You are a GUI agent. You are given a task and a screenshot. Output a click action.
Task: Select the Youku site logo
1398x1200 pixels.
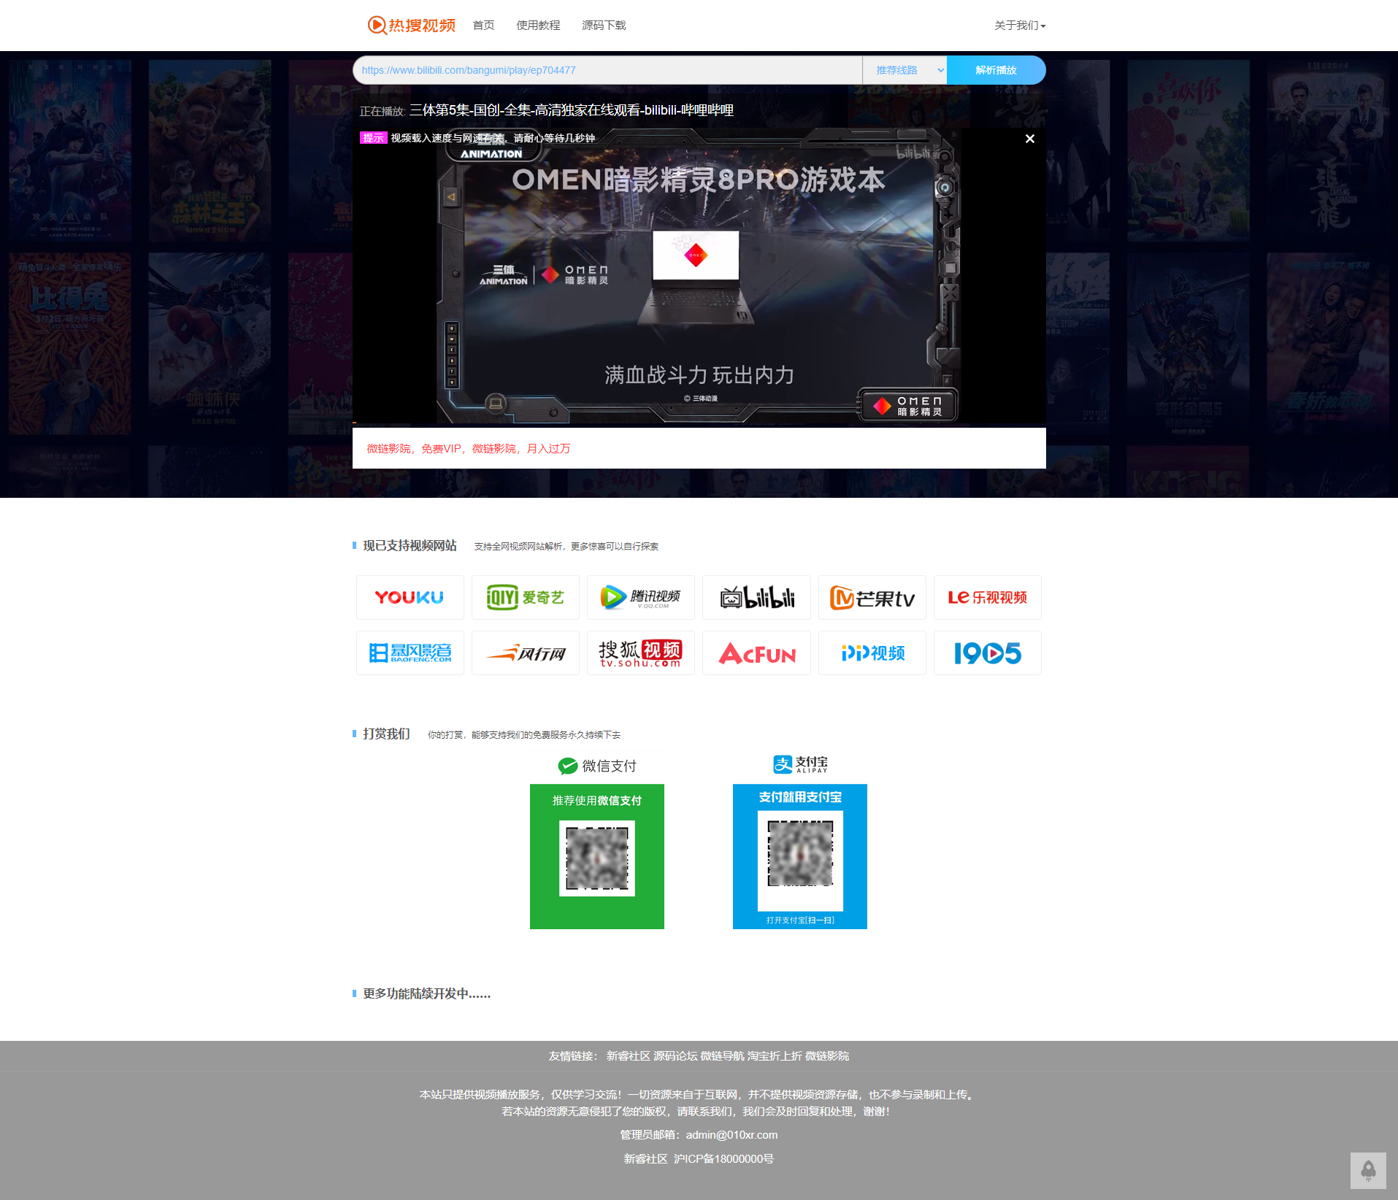pyautogui.click(x=410, y=597)
